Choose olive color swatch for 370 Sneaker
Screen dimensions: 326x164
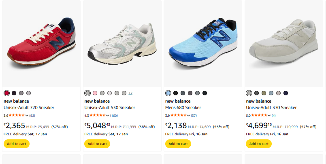coord(264,93)
